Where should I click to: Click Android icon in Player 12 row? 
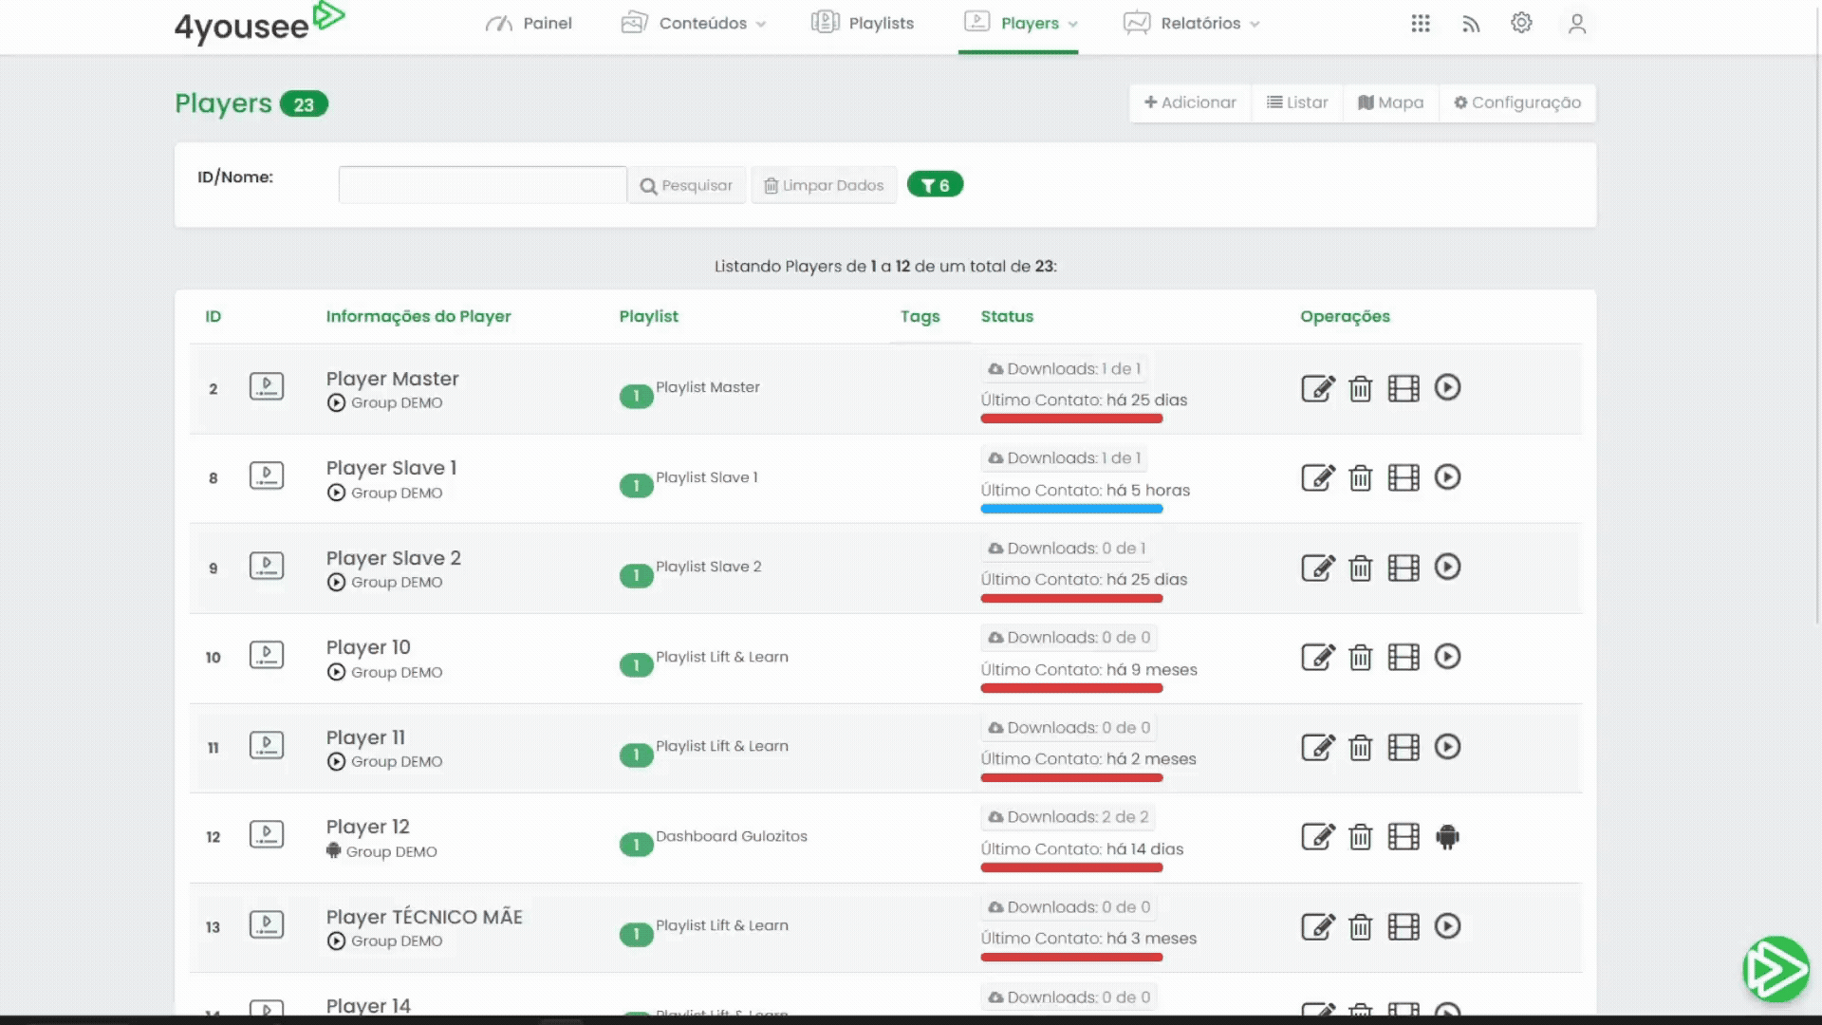[1447, 836]
